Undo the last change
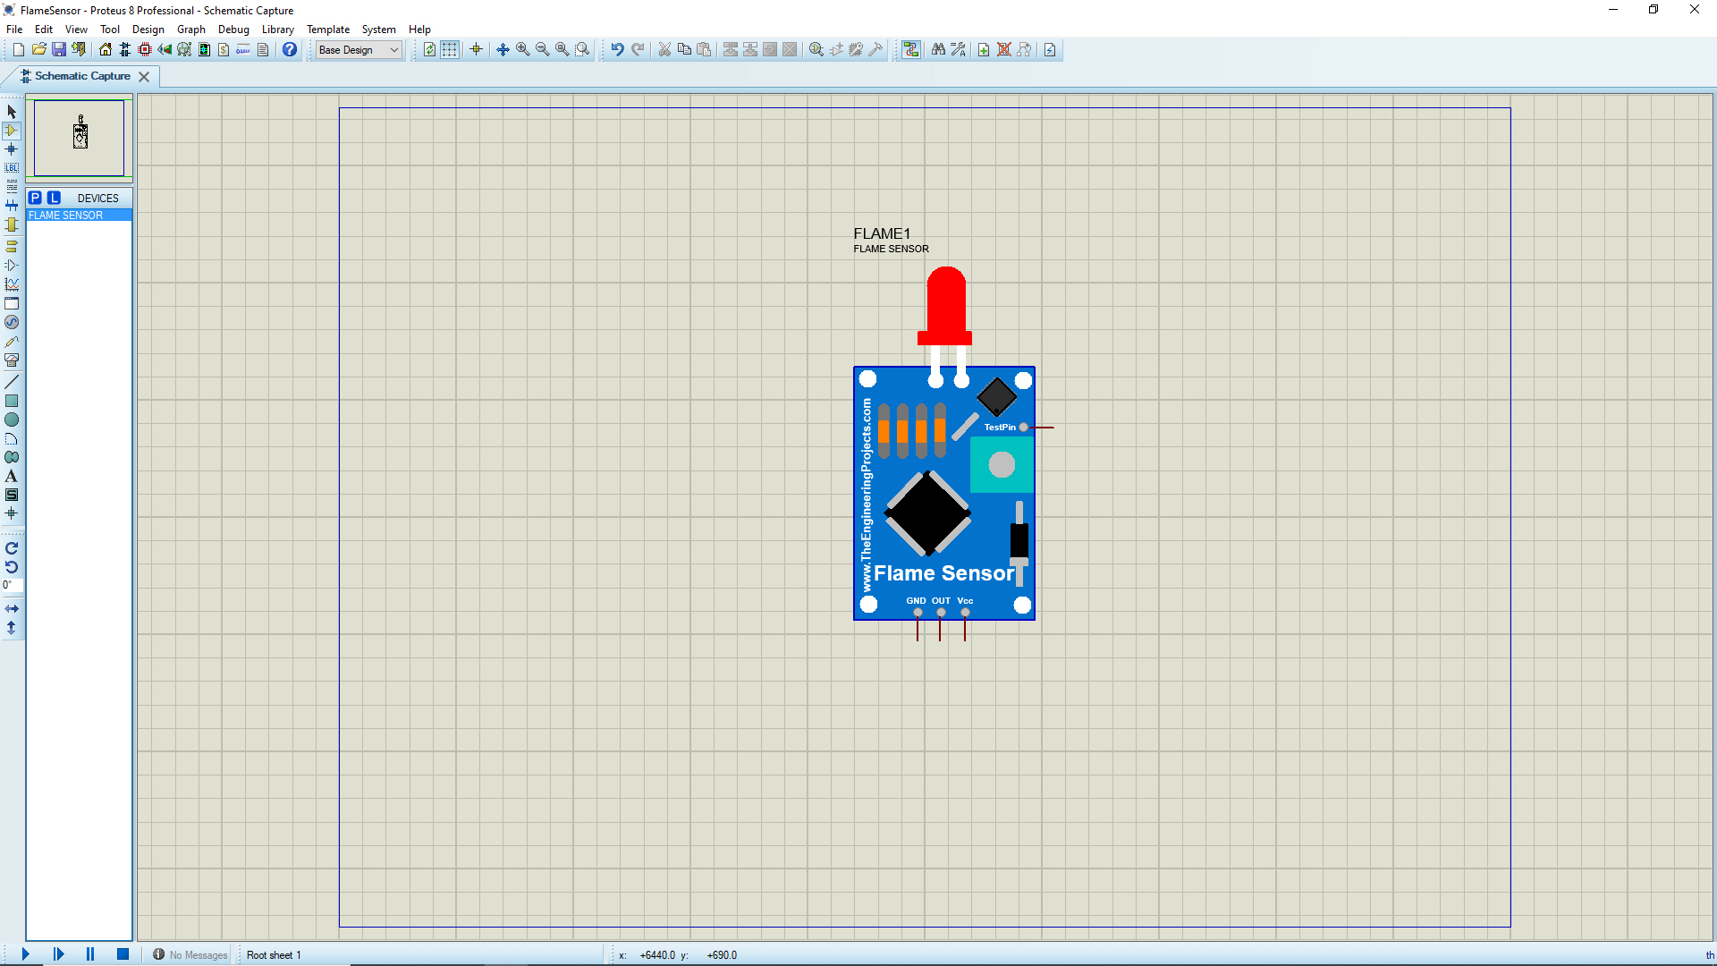 click(x=617, y=50)
